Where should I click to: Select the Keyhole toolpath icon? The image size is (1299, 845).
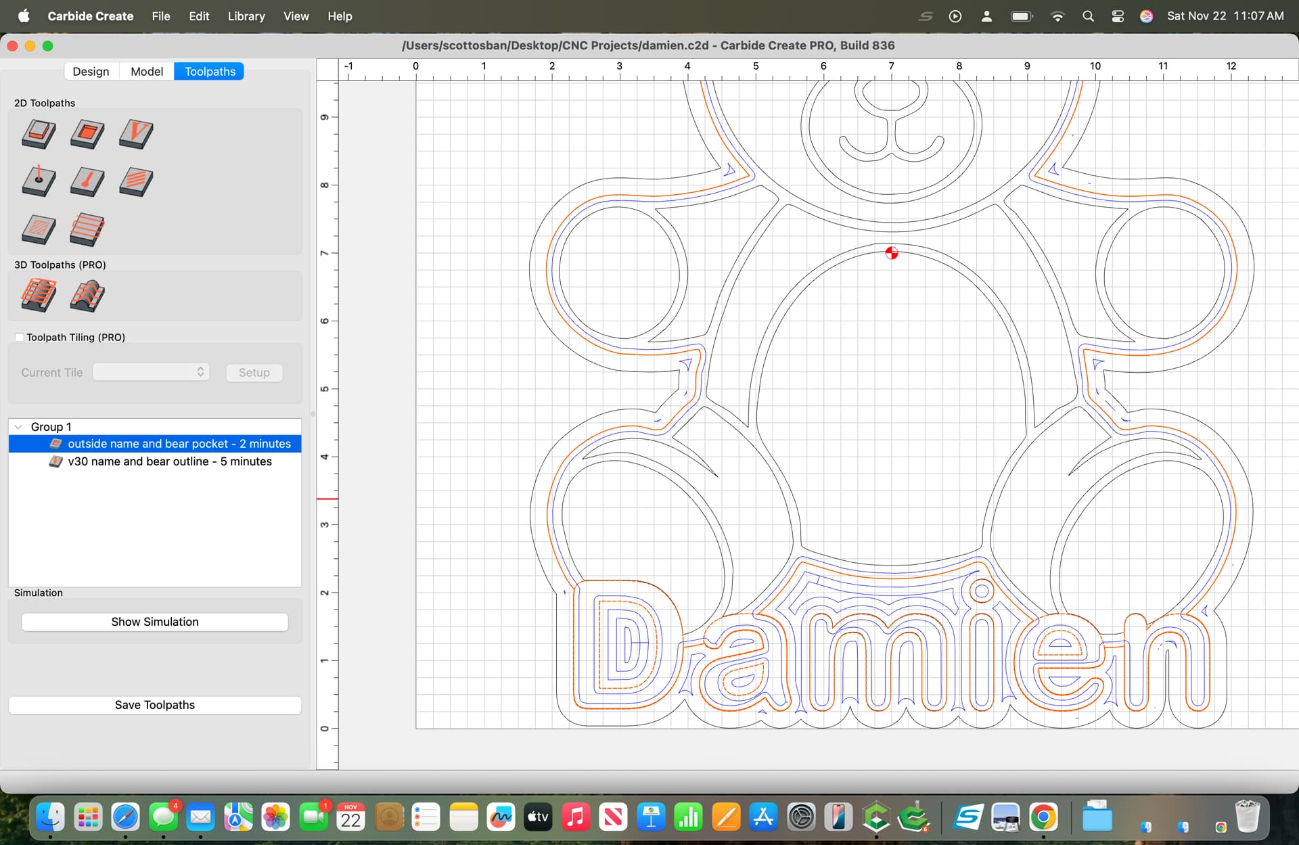[x=87, y=181]
